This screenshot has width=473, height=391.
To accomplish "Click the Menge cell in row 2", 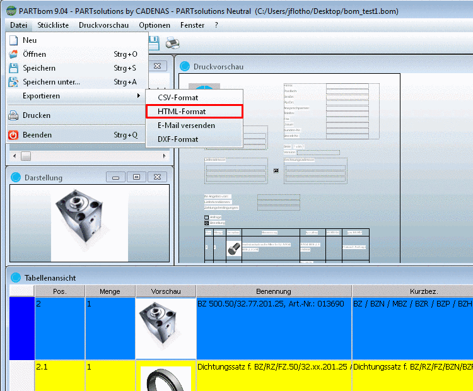I will [110, 328].
